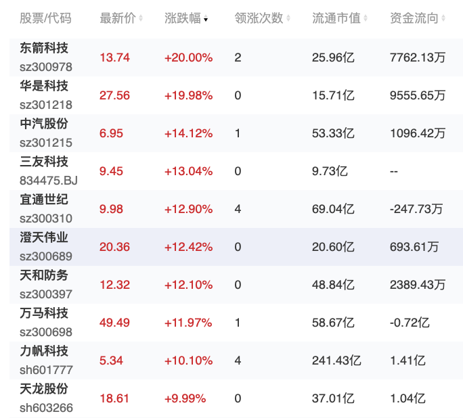Select stock code sz300978
The image size is (463, 418).
(x=46, y=67)
